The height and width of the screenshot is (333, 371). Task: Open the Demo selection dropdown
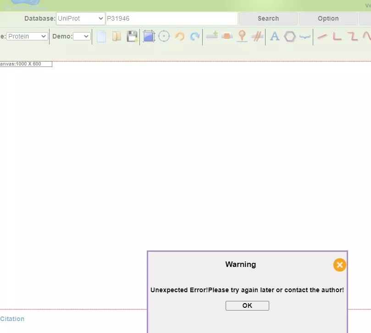pyautogui.click(x=82, y=36)
